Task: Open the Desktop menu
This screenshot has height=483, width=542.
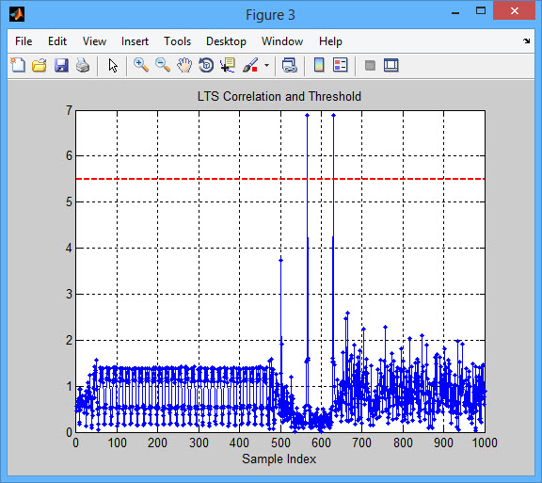Action: [x=226, y=41]
